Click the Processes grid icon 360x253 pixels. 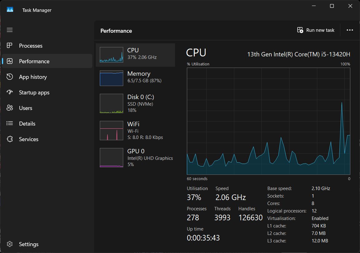pos(10,45)
